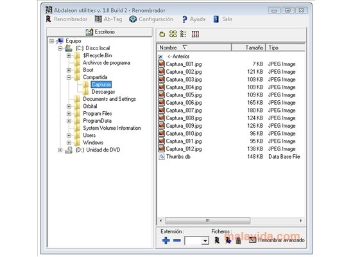Click the Thumbs.db file icon
The image size is (353, 257).
coord(161,157)
